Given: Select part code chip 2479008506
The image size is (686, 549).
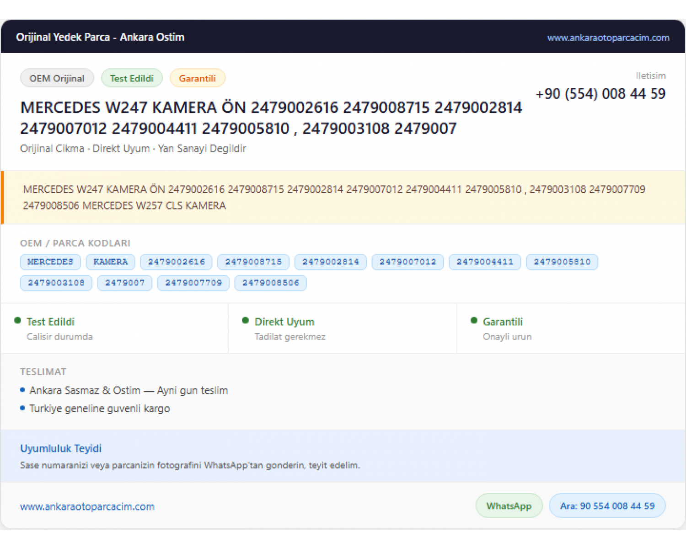Looking at the screenshot, I should point(271,283).
